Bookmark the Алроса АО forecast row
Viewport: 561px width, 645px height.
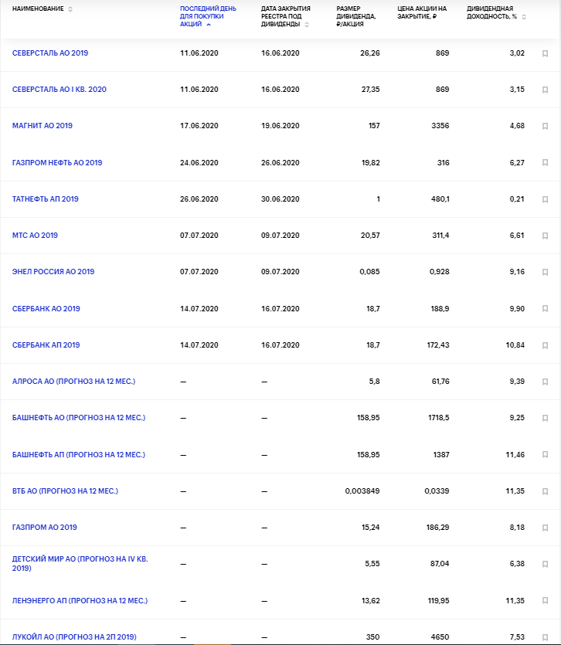pos(545,382)
